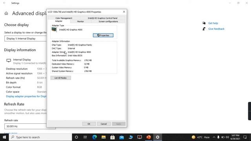Show hidden system tray icons

tap(214, 137)
